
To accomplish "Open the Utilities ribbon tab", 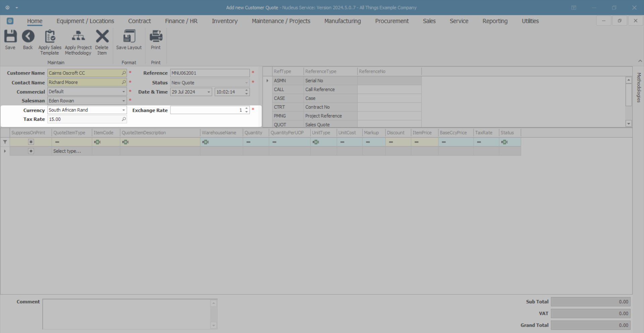I will click(x=530, y=21).
